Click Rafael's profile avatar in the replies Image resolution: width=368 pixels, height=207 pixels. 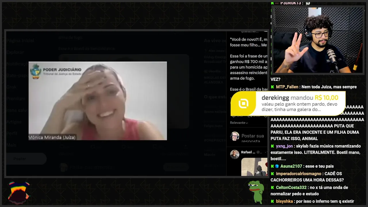click(x=235, y=154)
